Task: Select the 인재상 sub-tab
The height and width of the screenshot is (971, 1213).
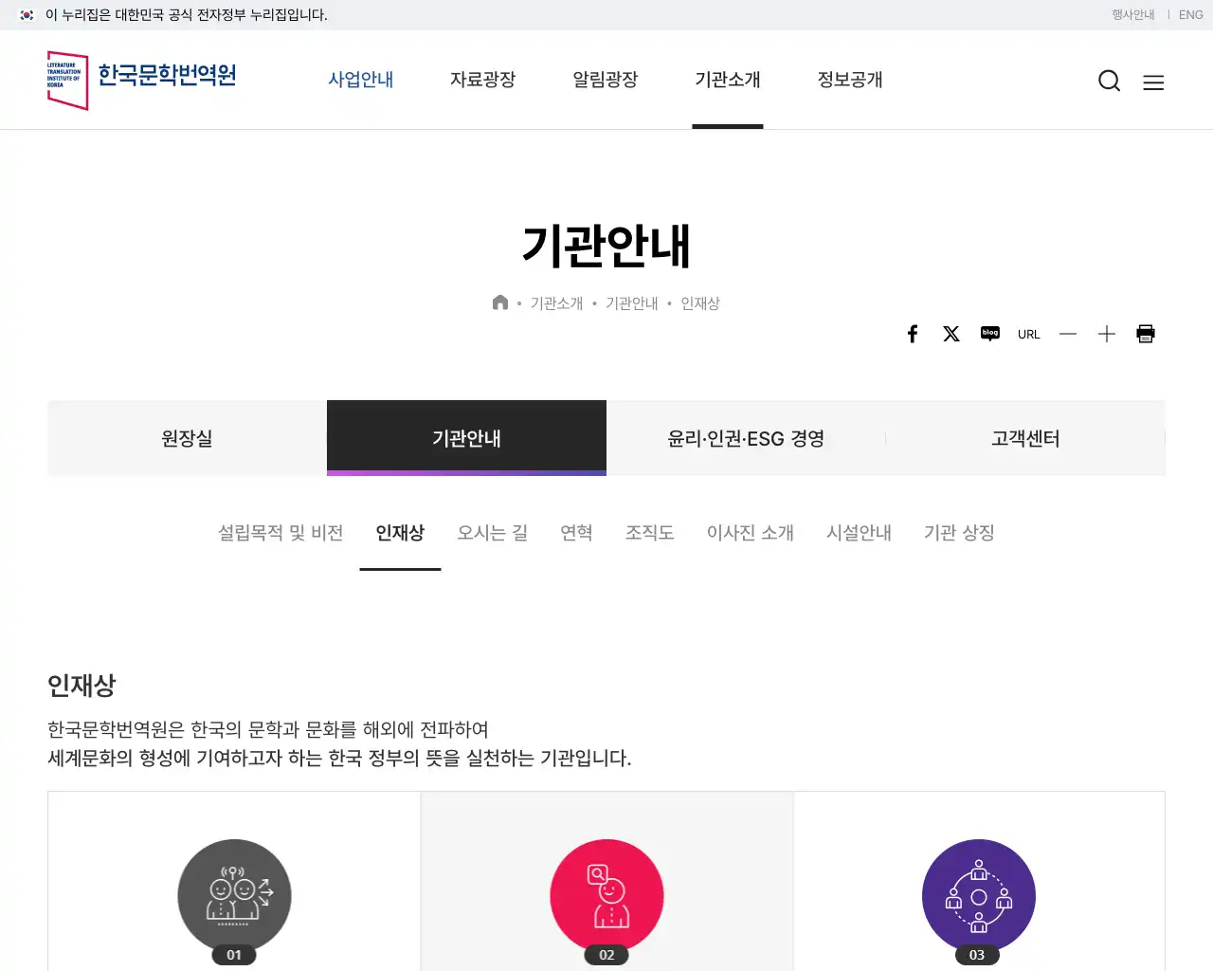Action: point(400,533)
